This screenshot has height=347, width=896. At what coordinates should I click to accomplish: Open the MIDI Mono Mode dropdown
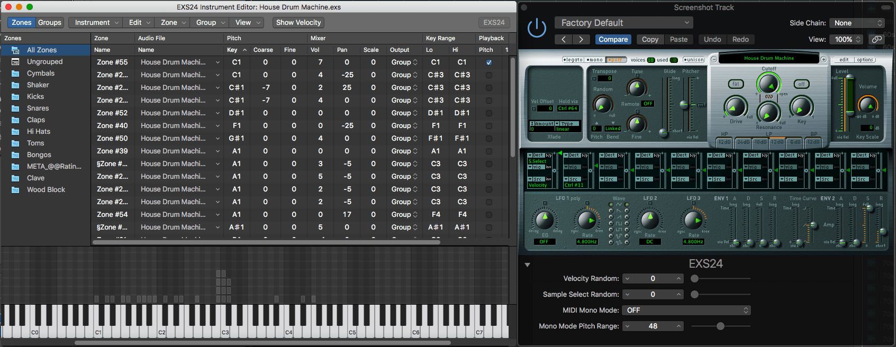tap(686, 310)
